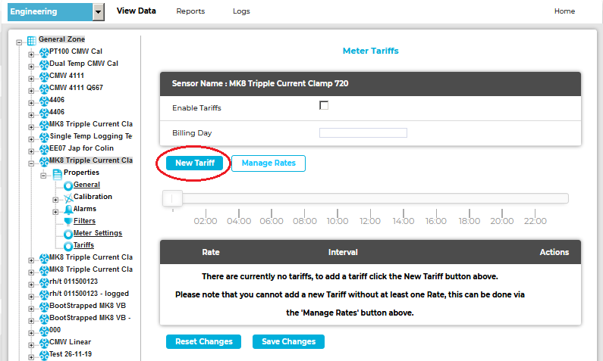Click the Single Temp Logging sensor icon
Viewport: 603px width, 361px height.
point(44,137)
